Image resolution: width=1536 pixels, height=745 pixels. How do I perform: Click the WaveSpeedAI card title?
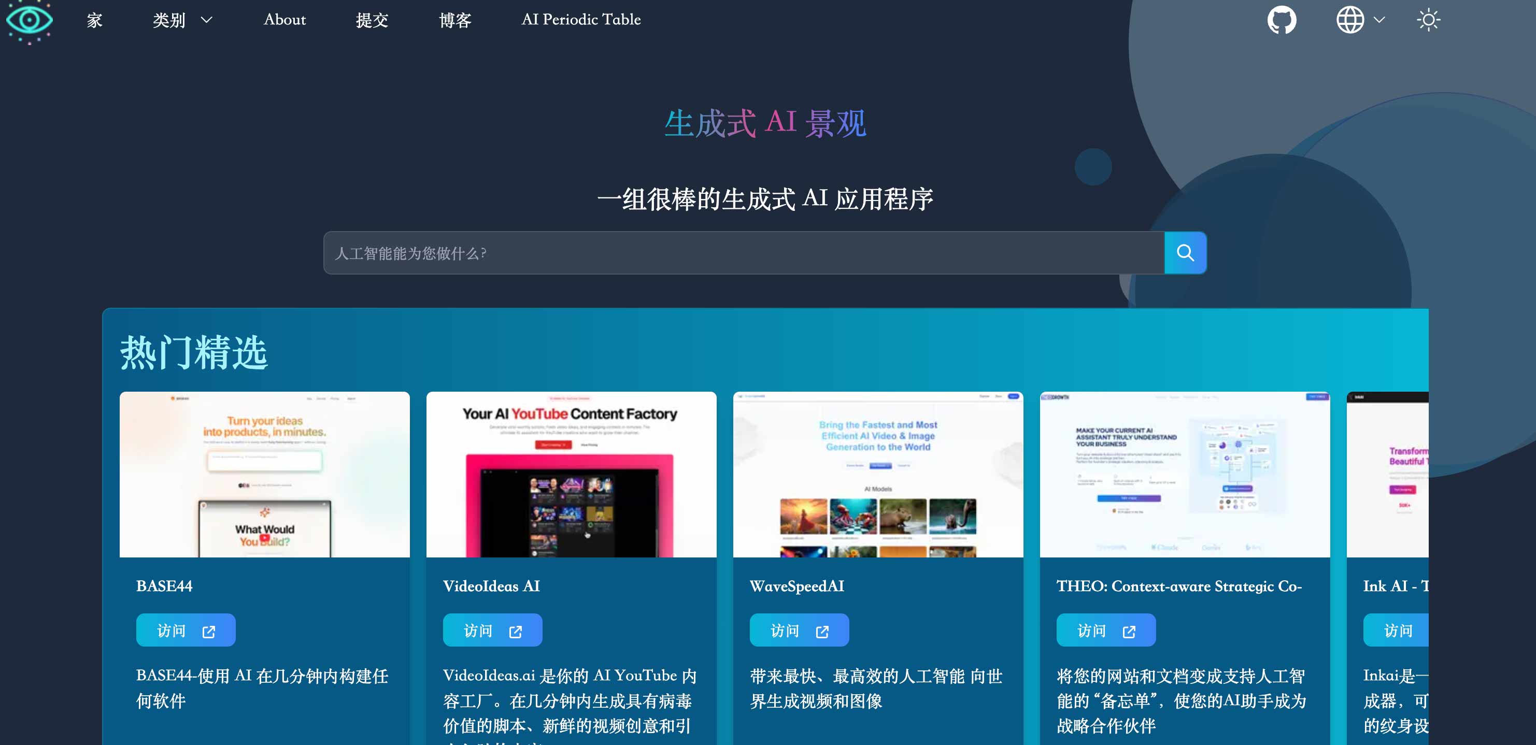(x=797, y=586)
